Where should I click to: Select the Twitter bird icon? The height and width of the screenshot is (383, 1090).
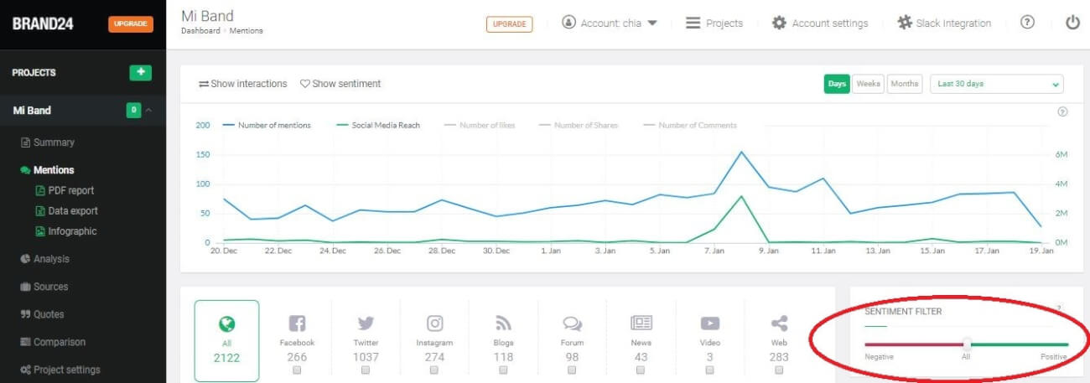click(x=366, y=323)
